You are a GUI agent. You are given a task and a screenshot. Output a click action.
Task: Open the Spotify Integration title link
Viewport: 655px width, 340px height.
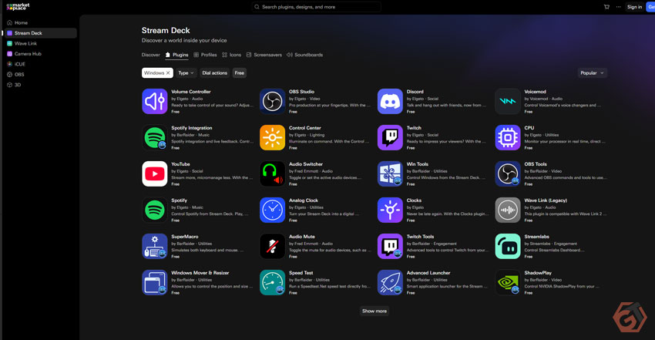coord(192,128)
